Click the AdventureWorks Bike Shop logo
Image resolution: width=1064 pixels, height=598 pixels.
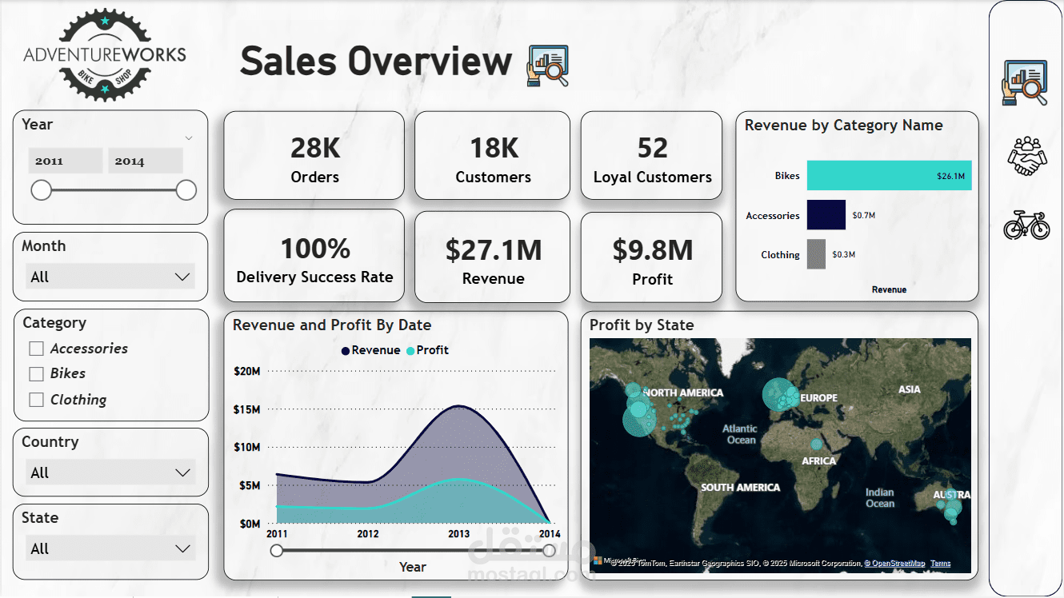tap(105, 54)
